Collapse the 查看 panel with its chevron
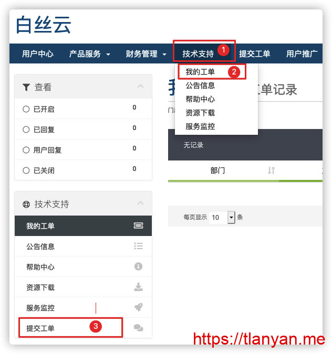 click(x=140, y=86)
